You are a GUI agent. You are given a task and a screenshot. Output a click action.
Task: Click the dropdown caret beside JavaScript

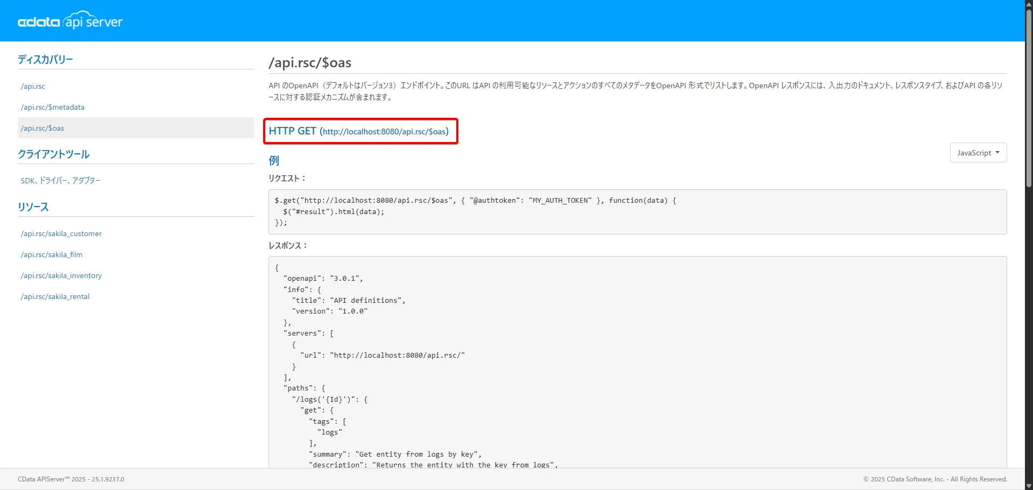pyautogui.click(x=997, y=153)
